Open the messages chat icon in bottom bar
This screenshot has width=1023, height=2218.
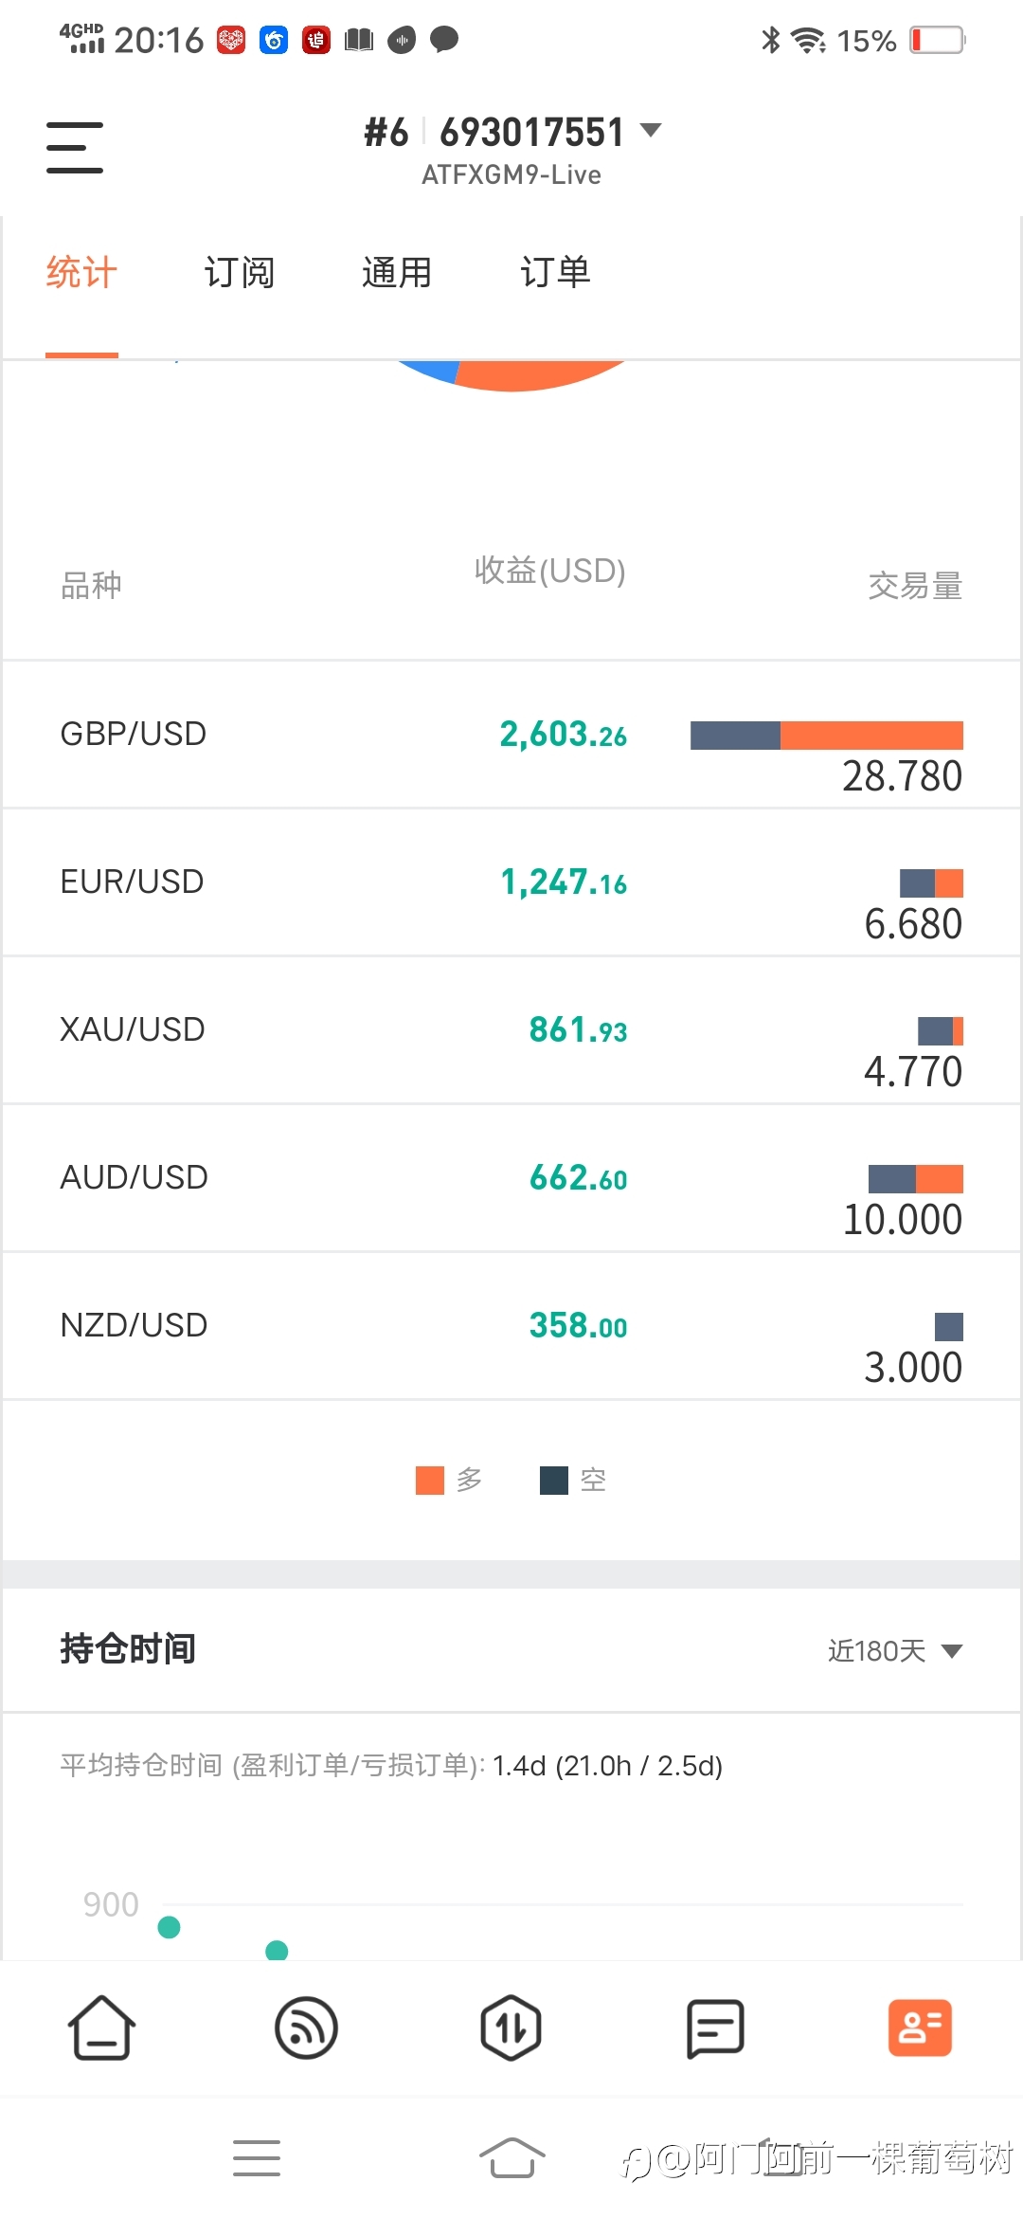[x=715, y=2028]
